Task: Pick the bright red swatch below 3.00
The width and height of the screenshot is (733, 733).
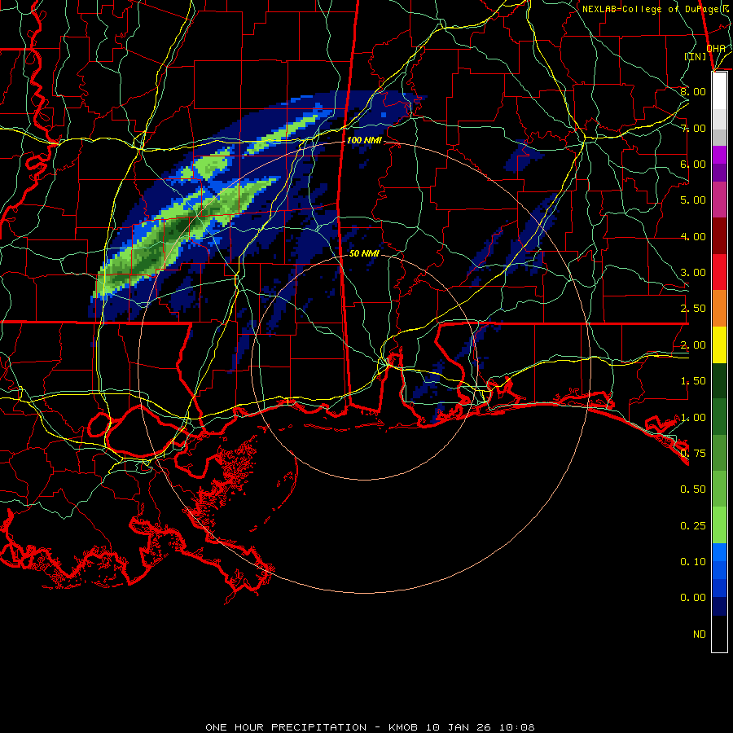Action: coord(719,272)
